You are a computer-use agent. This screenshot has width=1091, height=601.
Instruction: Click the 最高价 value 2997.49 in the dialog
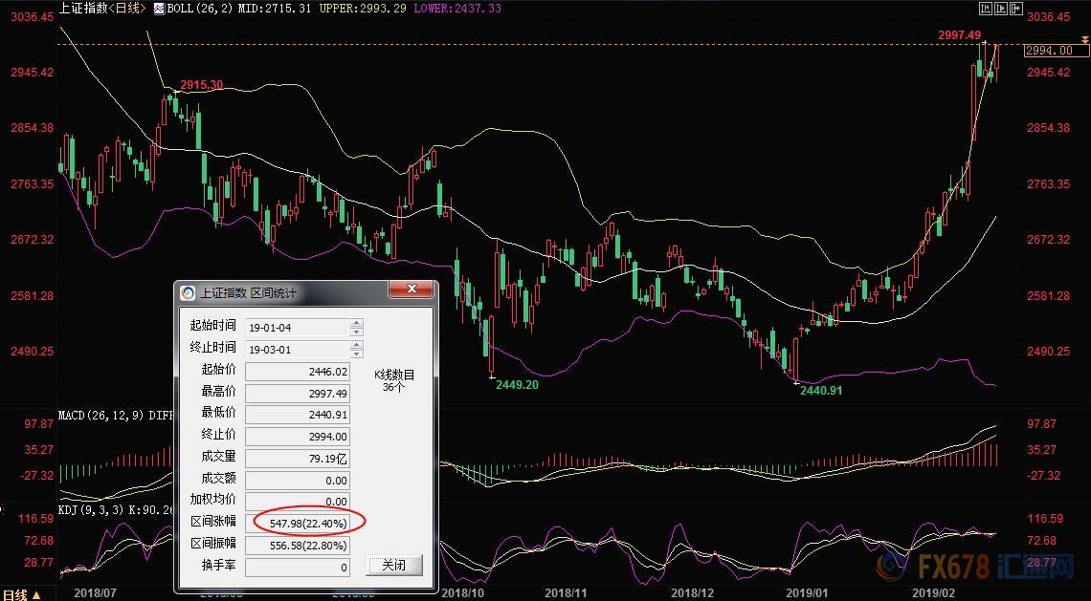click(x=298, y=394)
